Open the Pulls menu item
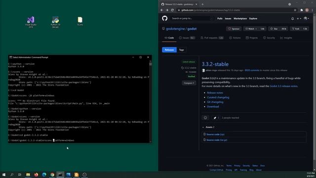This screenshot has height=178, width=316. pyautogui.click(x=220, y=19)
